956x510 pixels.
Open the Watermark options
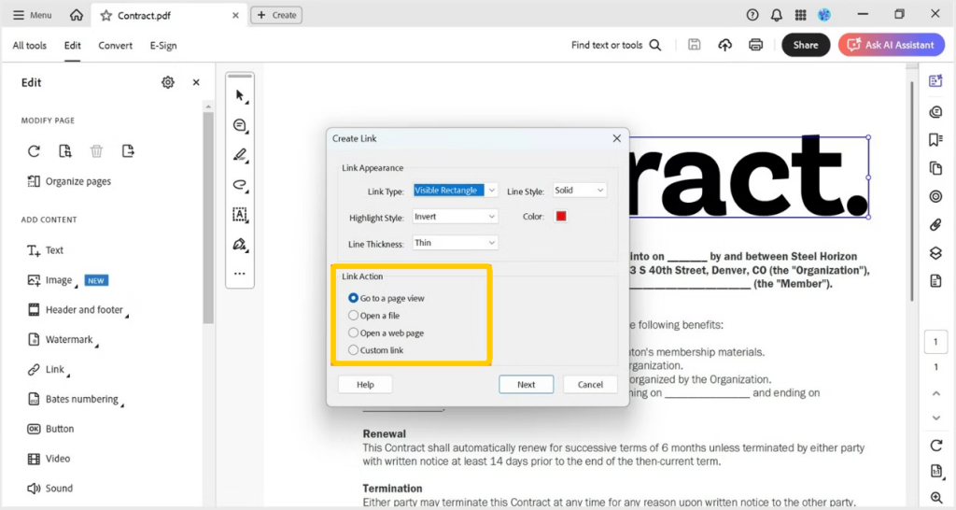[x=63, y=339]
